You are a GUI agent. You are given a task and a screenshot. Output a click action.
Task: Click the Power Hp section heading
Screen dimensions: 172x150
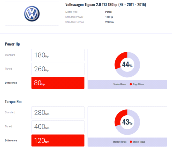coord(12,44)
